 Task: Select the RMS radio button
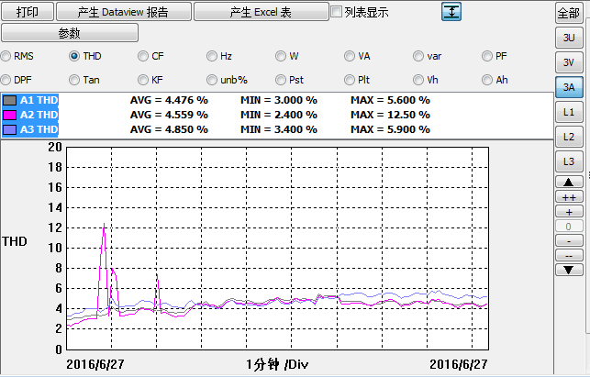tap(6, 57)
